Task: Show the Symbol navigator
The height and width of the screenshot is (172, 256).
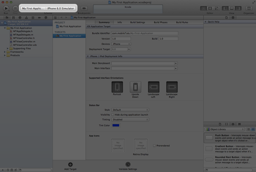Action: 13,17
